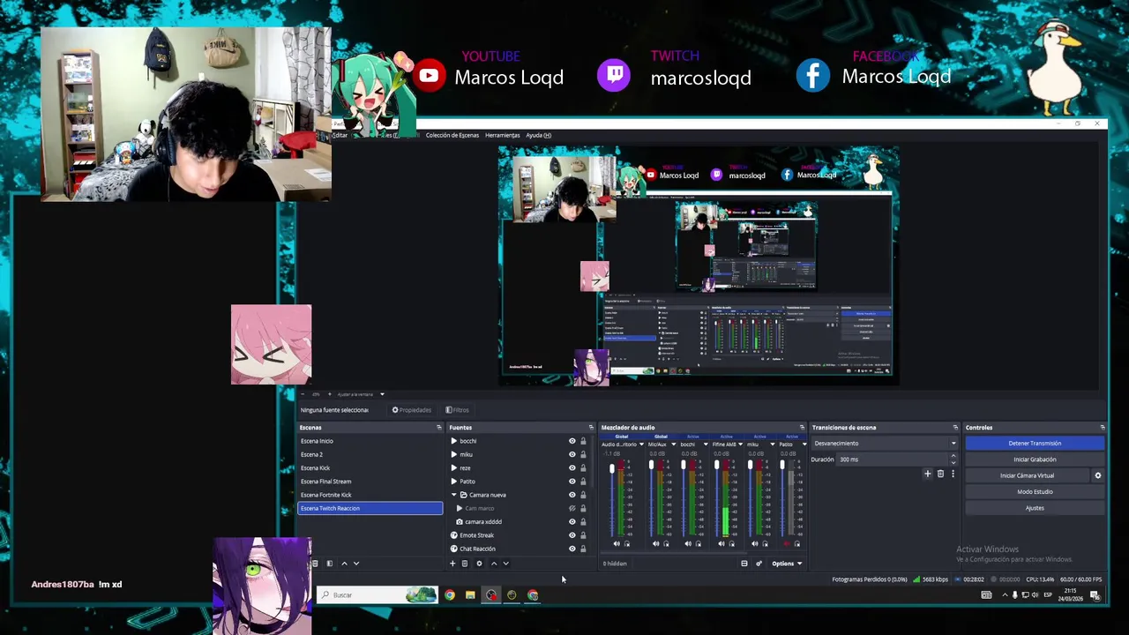Open Fifine AM8 channel dropdown arrow
This screenshot has width=1129, height=635.
[740, 444]
